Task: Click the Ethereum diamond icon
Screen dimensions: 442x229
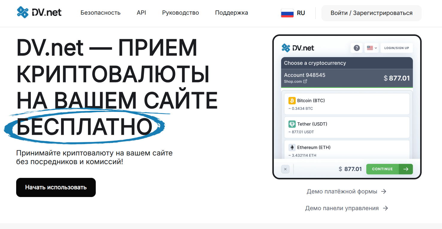Action: [x=292, y=147]
